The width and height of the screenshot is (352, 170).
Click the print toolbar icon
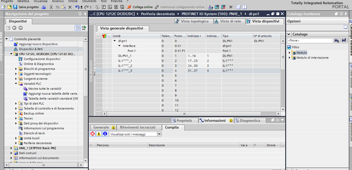pos(43,7)
